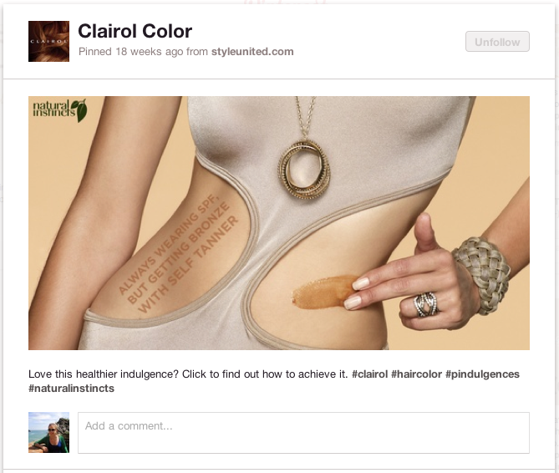Click the self tanner smear on the skin

(323, 292)
